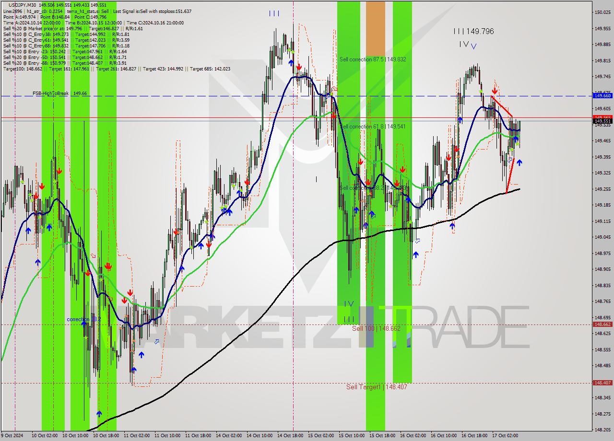The width and height of the screenshot is (614, 441).
Task: Click the 149.395 price axis value
Action: pos(603,157)
